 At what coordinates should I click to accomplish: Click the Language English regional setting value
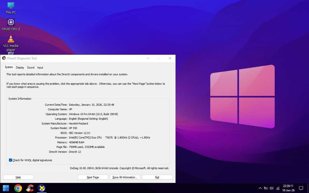coord(88,119)
